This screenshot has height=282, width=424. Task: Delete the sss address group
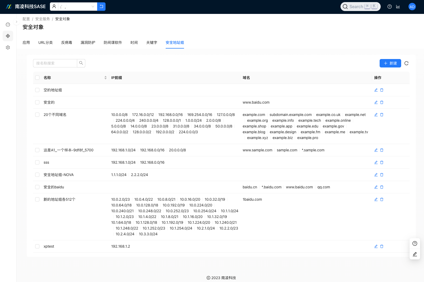point(382,162)
